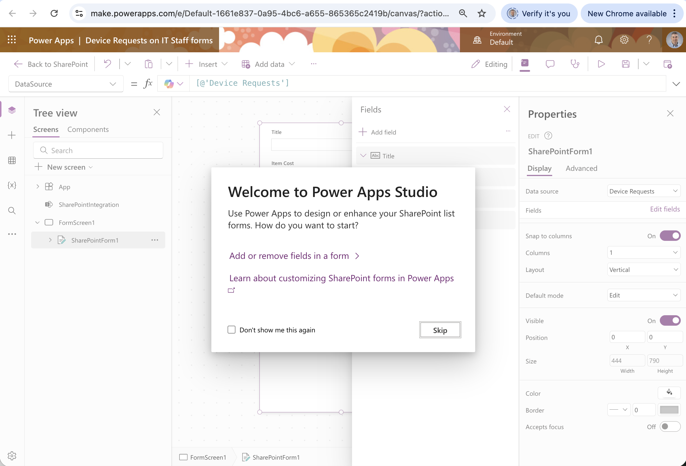Viewport: 686px width, 466px height.
Task: Select Tree view layers icon in sidebar
Action: (x=12, y=110)
